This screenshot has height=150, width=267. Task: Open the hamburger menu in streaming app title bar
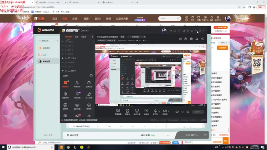tap(192, 31)
